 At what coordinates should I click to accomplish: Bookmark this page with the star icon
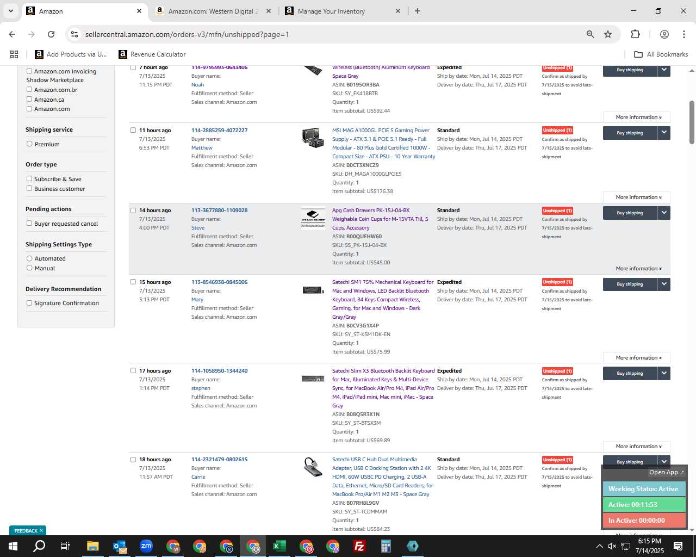click(x=608, y=34)
